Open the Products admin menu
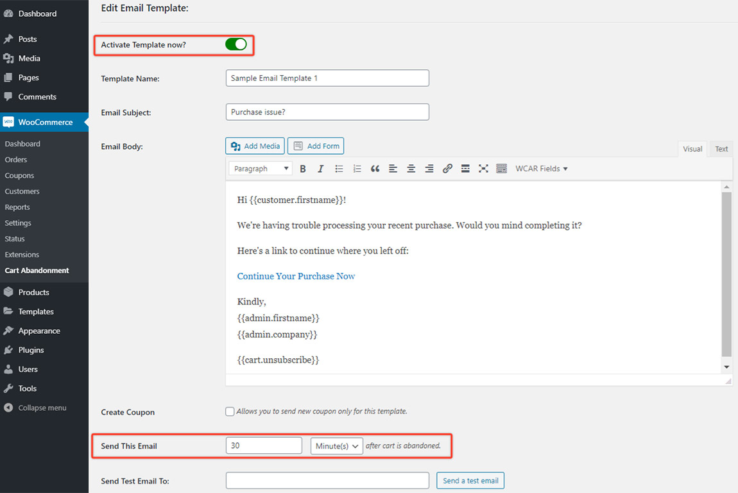Viewport: 738px width, 493px height. pyautogui.click(x=44, y=293)
